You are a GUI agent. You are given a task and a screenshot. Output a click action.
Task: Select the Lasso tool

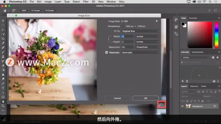3,30
